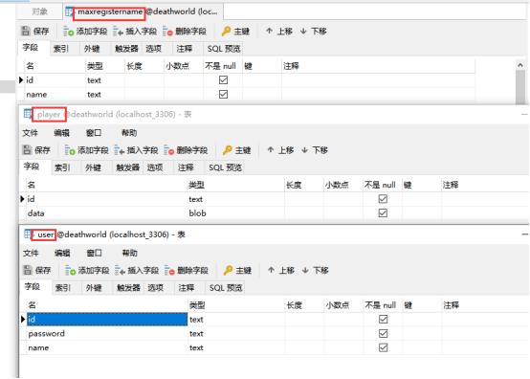Select the password field in user table
Viewport: 530px width, 379px height.
pyautogui.click(x=107, y=333)
